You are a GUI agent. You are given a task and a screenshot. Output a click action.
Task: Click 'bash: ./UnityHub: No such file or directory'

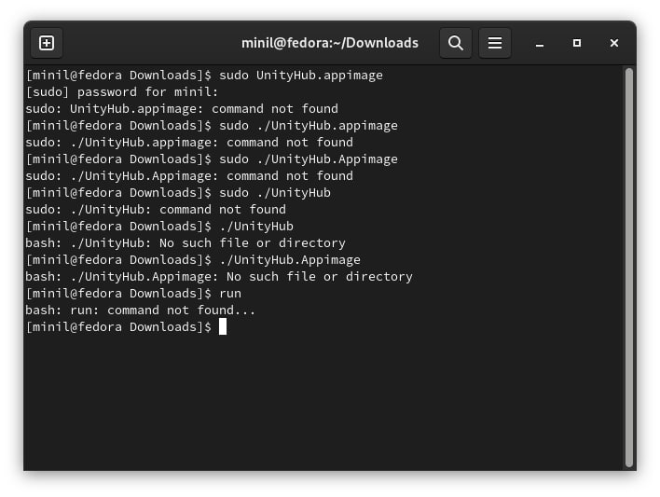(x=186, y=242)
